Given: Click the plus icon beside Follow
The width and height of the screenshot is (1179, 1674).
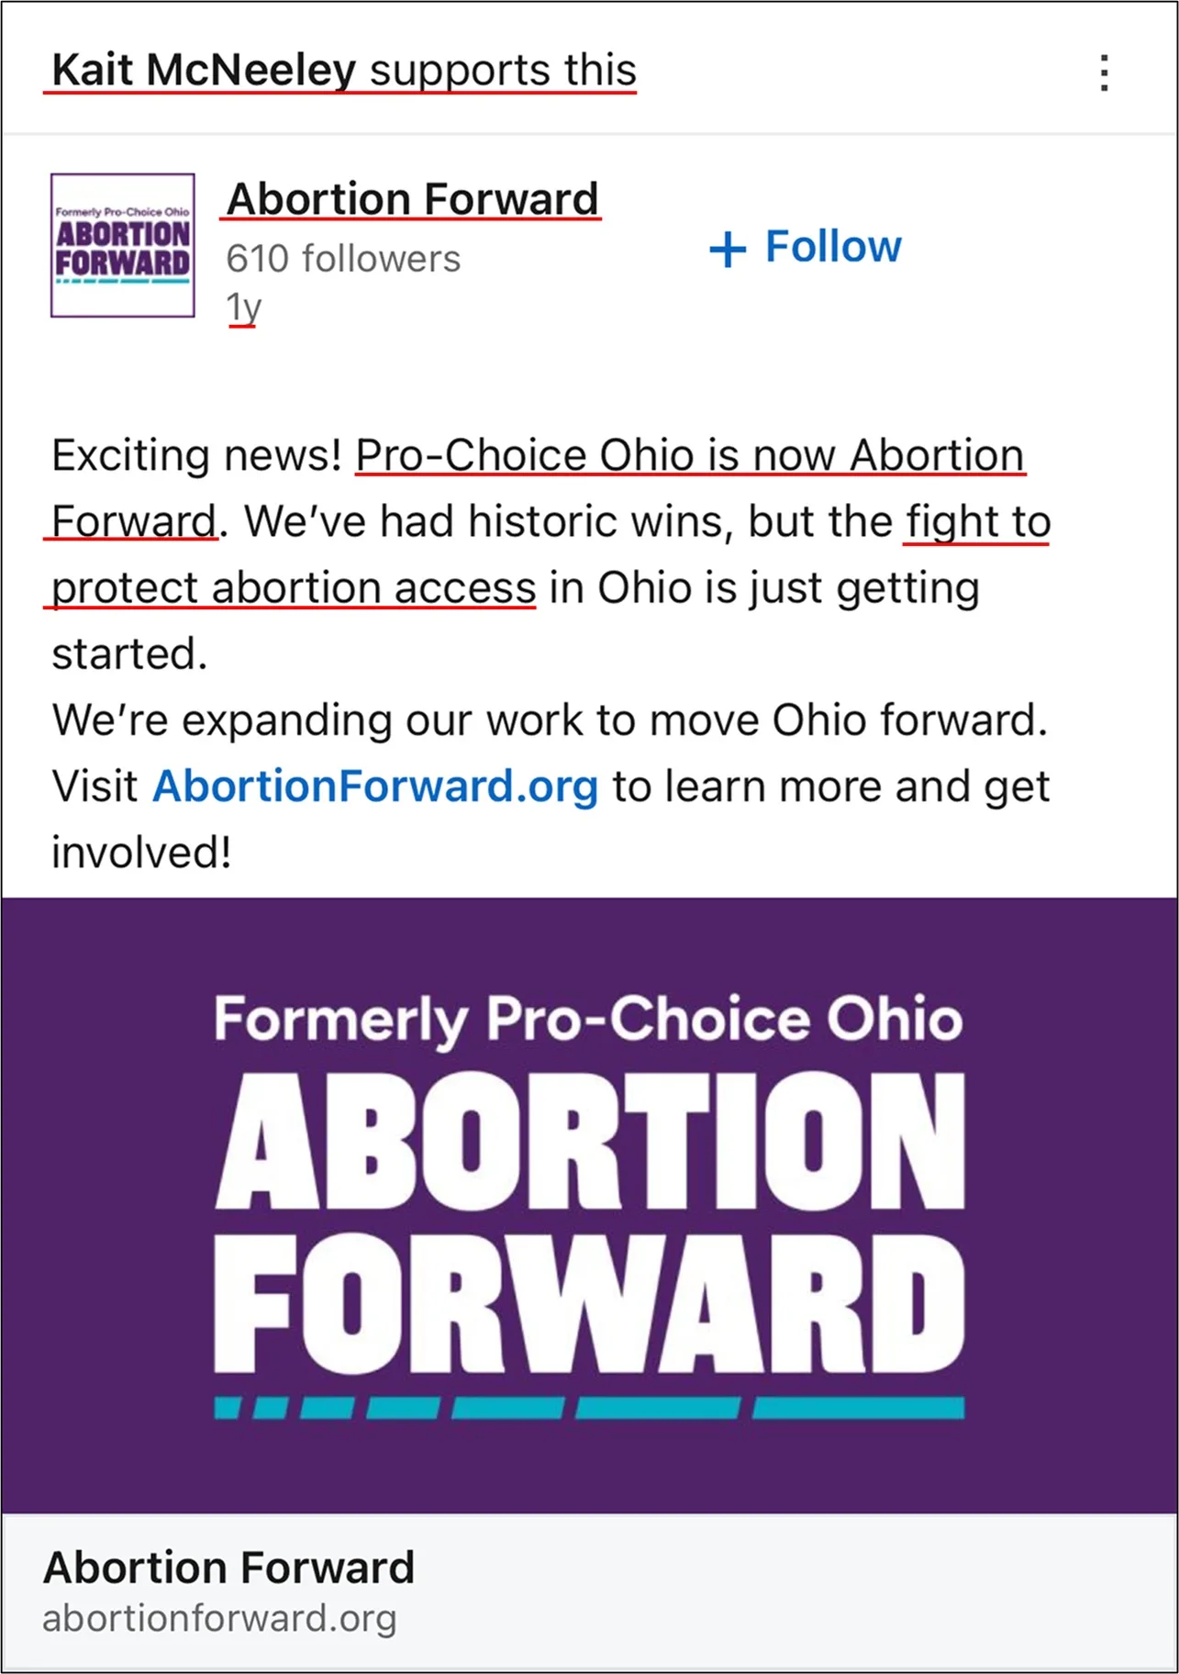Looking at the screenshot, I should pos(727,249).
